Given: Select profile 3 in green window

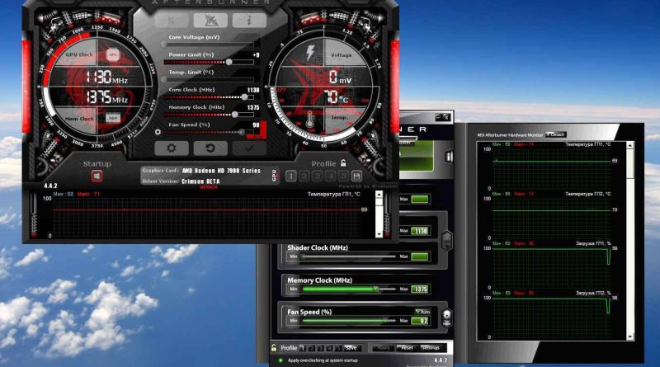Looking at the screenshot, I should pos(321,348).
